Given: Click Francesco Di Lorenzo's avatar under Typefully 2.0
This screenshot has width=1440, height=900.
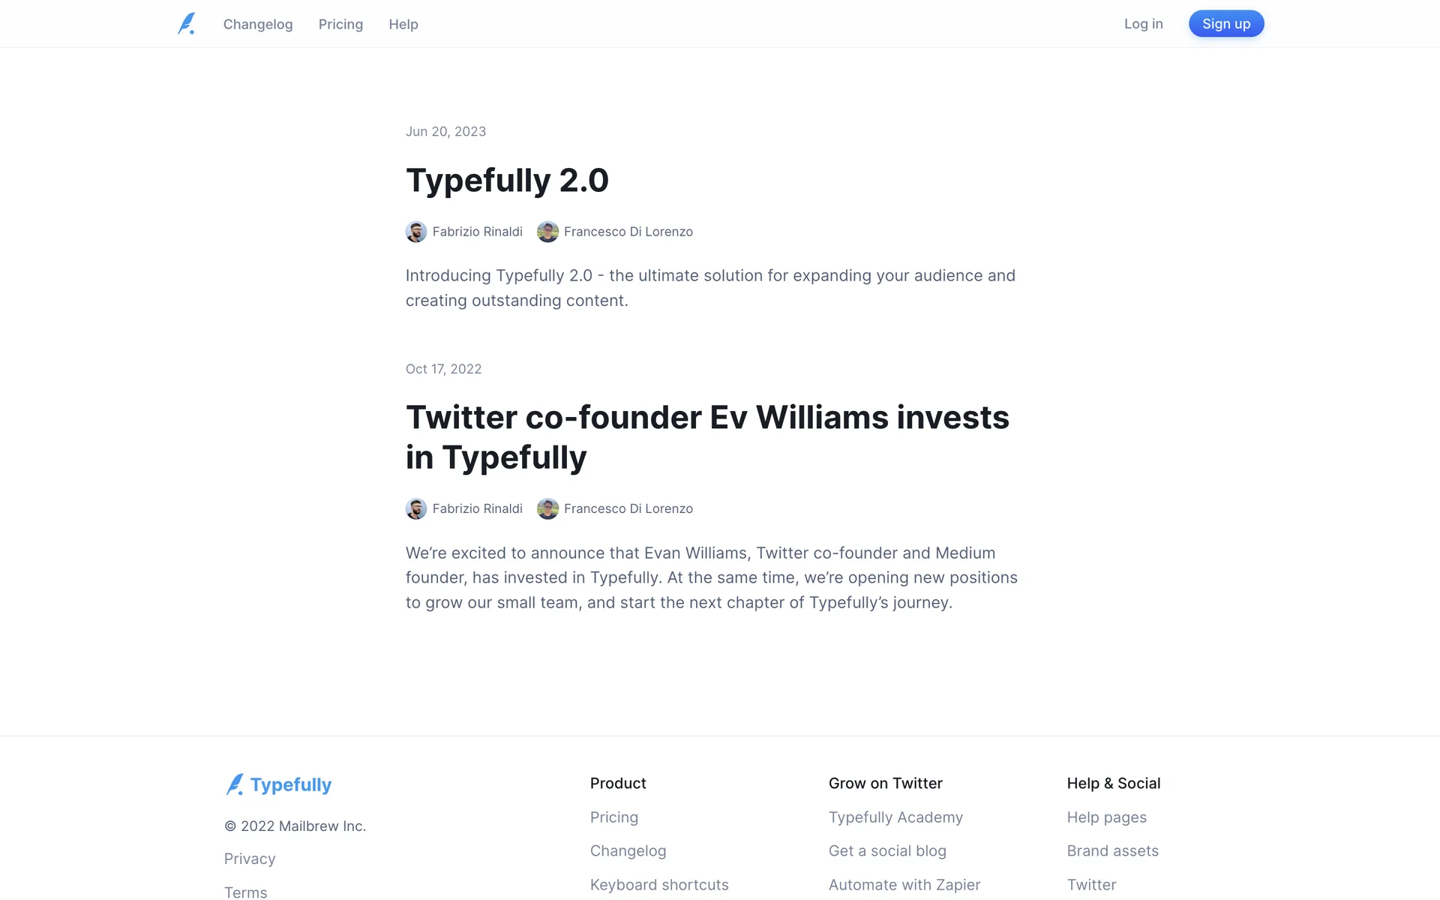Looking at the screenshot, I should tap(547, 232).
